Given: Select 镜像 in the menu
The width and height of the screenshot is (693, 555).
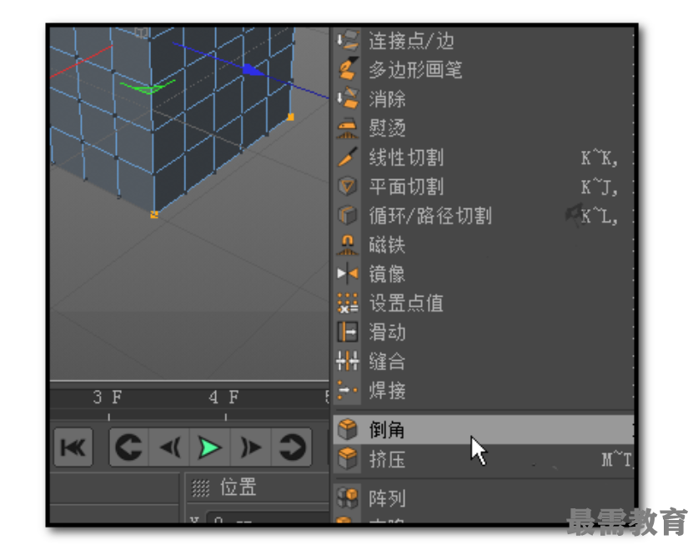Looking at the screenshot, I should click(x=484, y=273).
